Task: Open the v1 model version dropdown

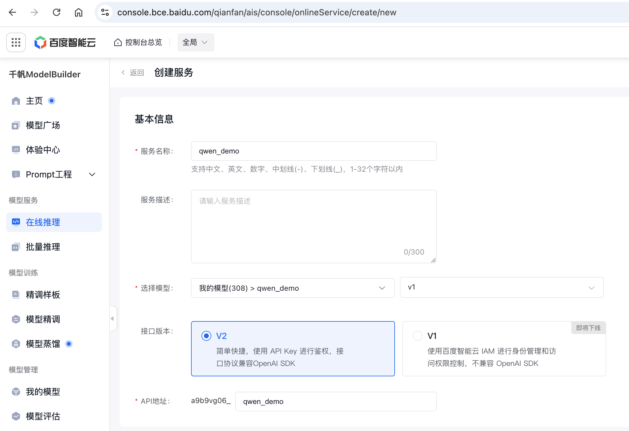Action: point(502,287)
